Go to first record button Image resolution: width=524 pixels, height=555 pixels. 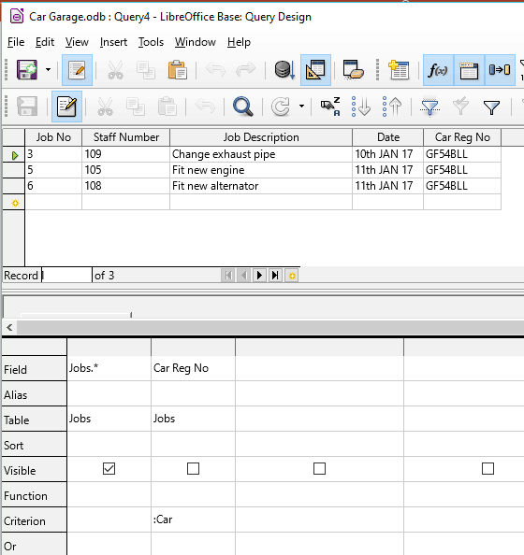(x=228, y=275)
